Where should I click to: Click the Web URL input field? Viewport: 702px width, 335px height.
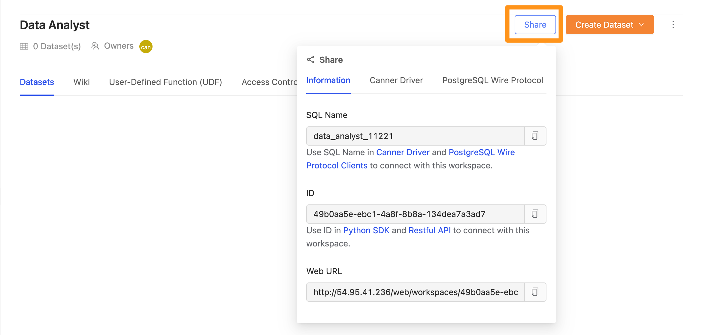click(x=415, y=292)
